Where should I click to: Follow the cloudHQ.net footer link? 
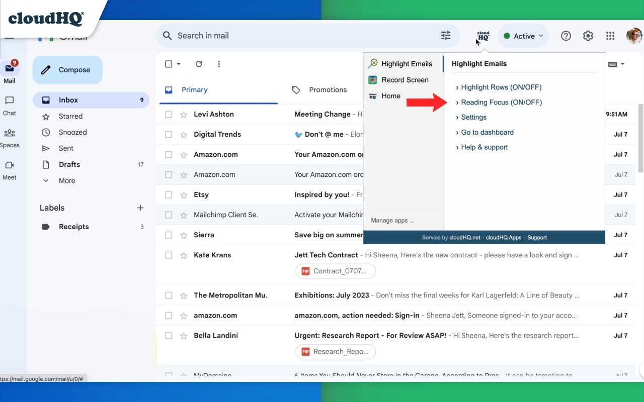465,237
